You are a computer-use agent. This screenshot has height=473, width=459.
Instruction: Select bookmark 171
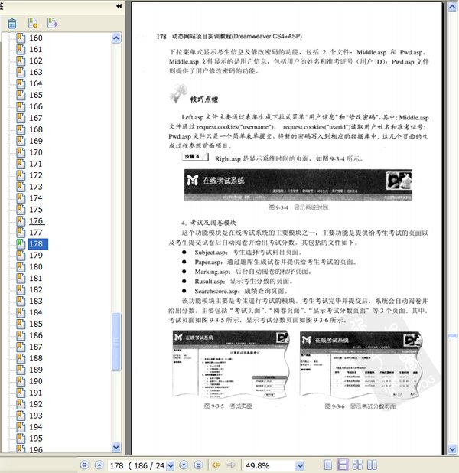(36, 164)
